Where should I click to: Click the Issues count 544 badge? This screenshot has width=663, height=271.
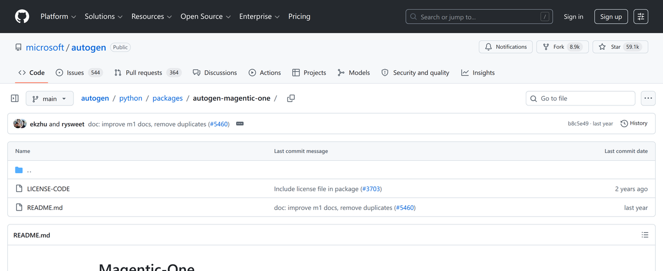coord(95,73)
